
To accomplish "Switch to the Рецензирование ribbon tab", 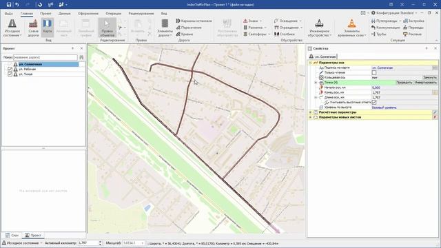I will tap(141, 14).
